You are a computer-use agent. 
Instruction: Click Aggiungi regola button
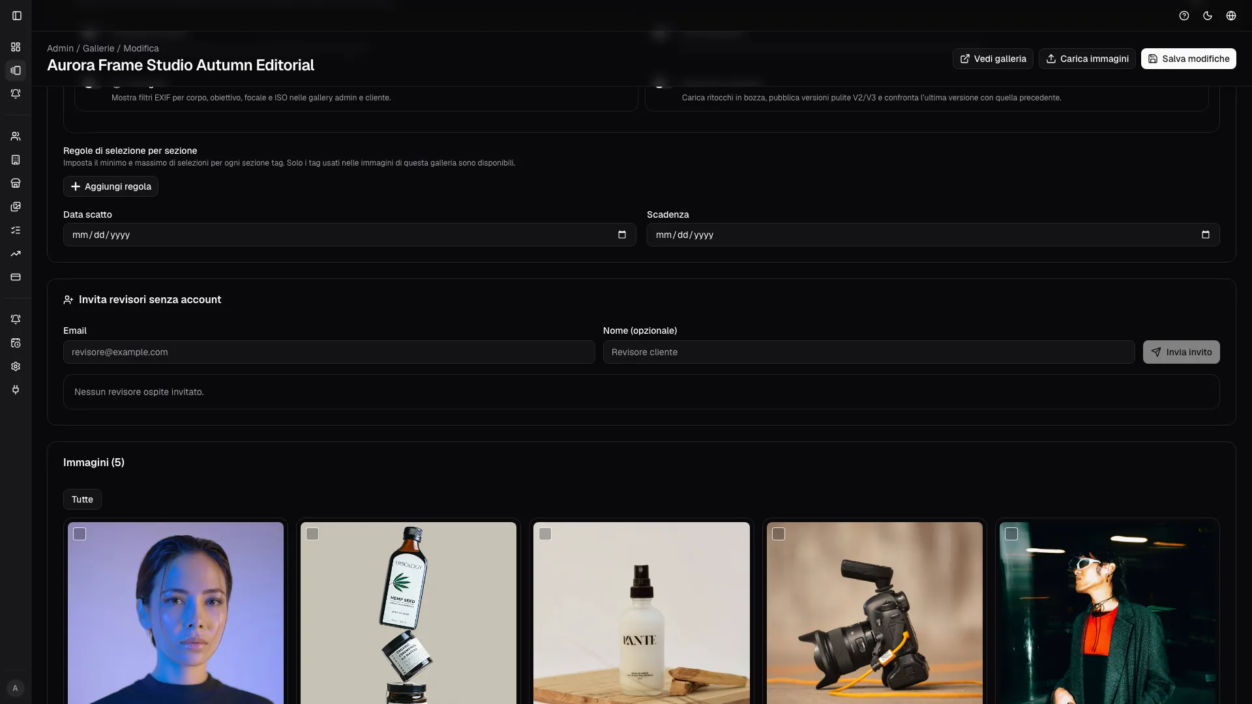click(x=111, y=186)
